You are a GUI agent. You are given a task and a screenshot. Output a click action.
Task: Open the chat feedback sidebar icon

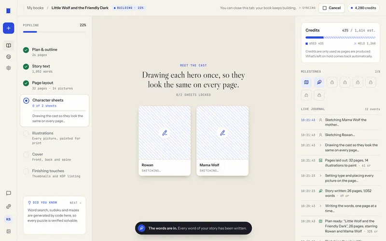8,193
